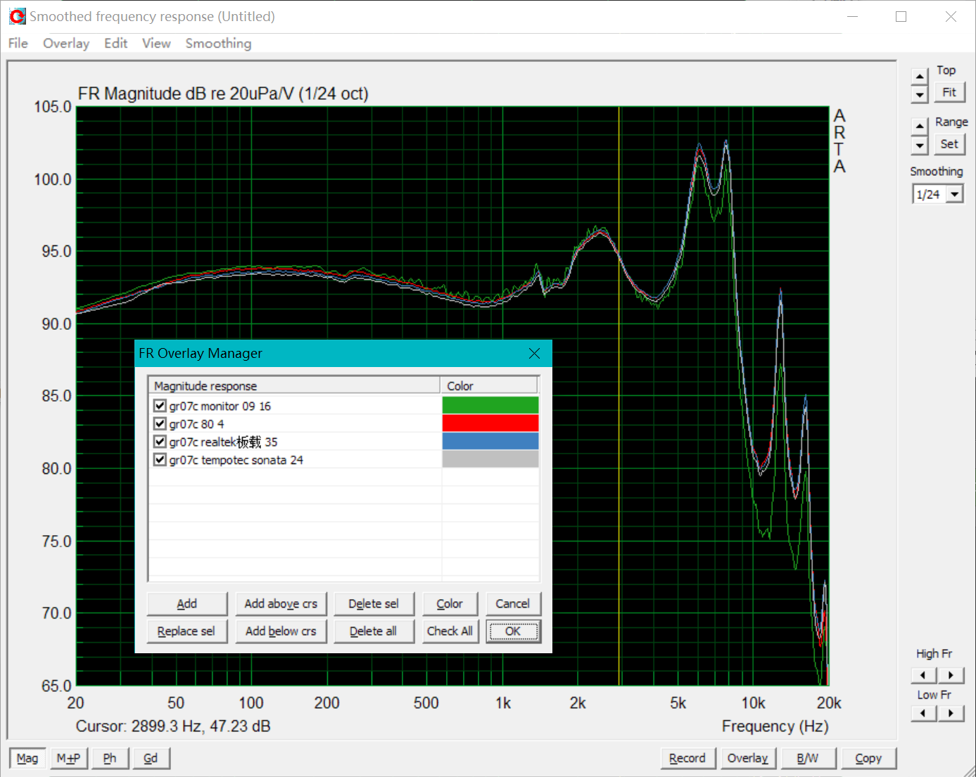Viewport: 976px width, 777px height.
Task: Open the 1/24 smoothing dropdown
Action: tap(955, 193)
